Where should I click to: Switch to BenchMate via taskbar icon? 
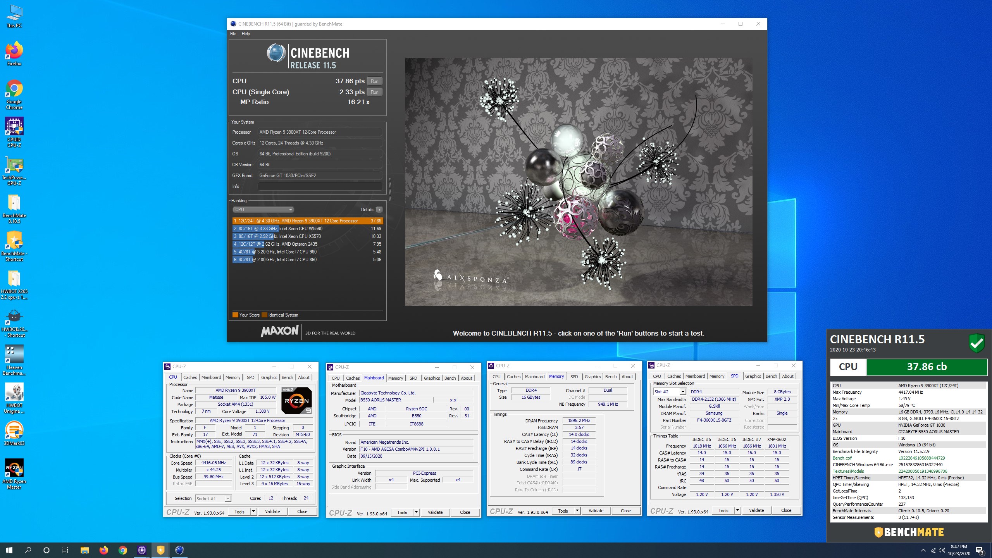(160, 550)
